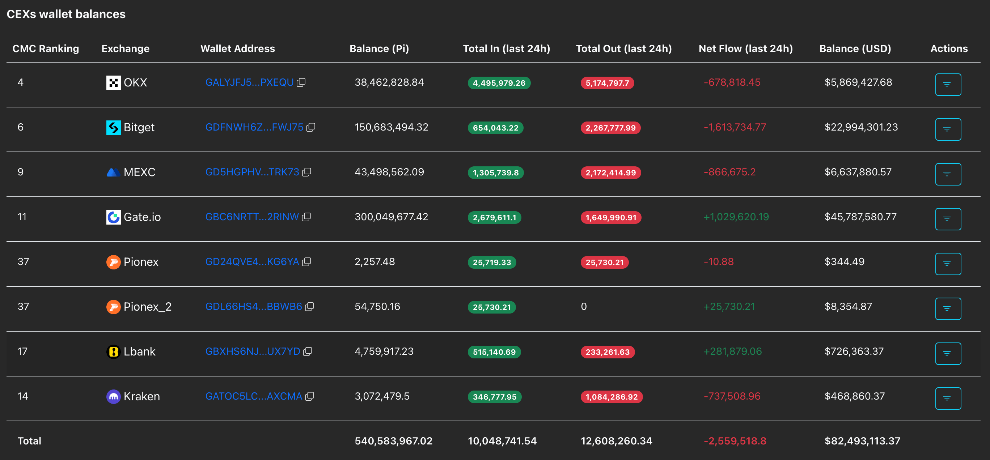Click Gate.io total in badge 2,679,611.1
The image size is (990, 460).
pos(495,218)
